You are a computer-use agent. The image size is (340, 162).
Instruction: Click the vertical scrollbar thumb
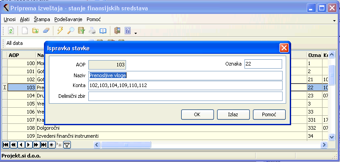332,75
